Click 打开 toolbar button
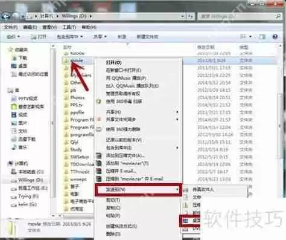 point(39,37)
